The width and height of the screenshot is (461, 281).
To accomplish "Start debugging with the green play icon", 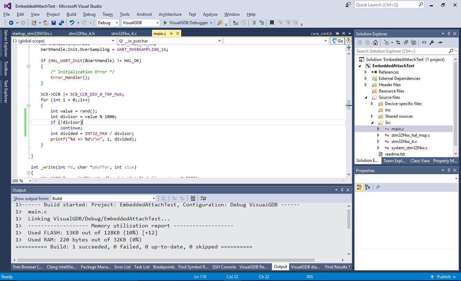I will coord(166,23).
